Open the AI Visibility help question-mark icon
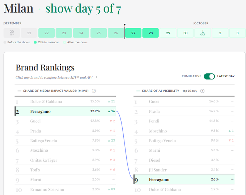Screen dimensions: 246x195 (202, 91)
